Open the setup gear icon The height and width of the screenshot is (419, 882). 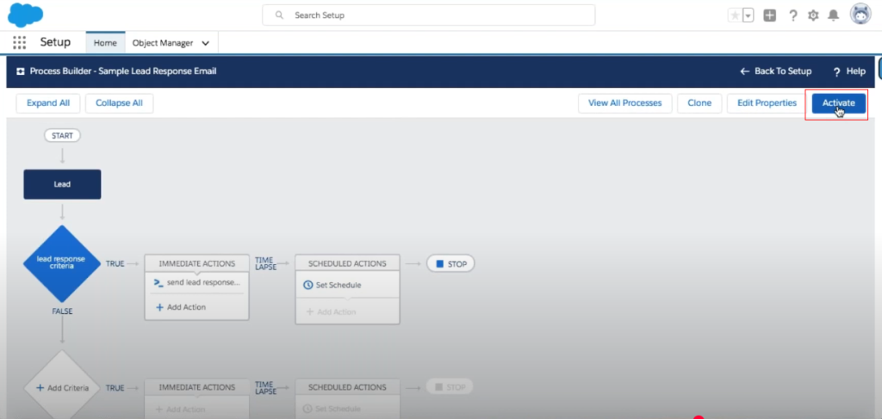[813, 15]
